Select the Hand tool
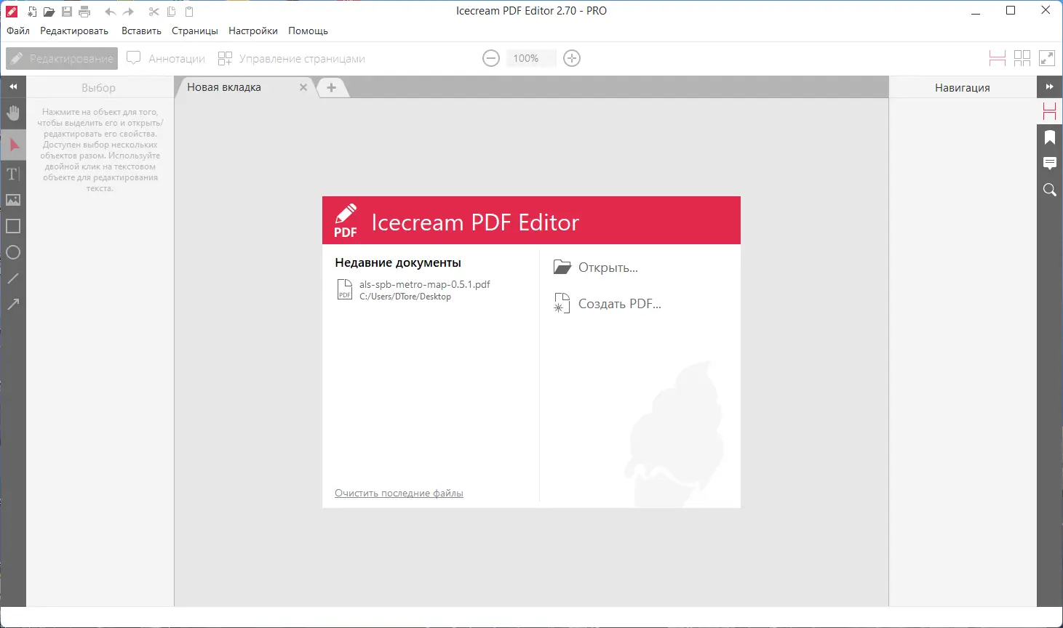This screenshot has height=628, width=1063. coord(13,113)
